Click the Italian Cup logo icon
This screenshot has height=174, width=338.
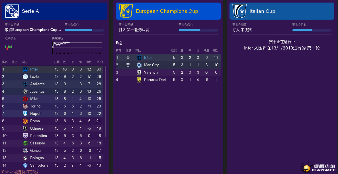click(x=239, y=11)
